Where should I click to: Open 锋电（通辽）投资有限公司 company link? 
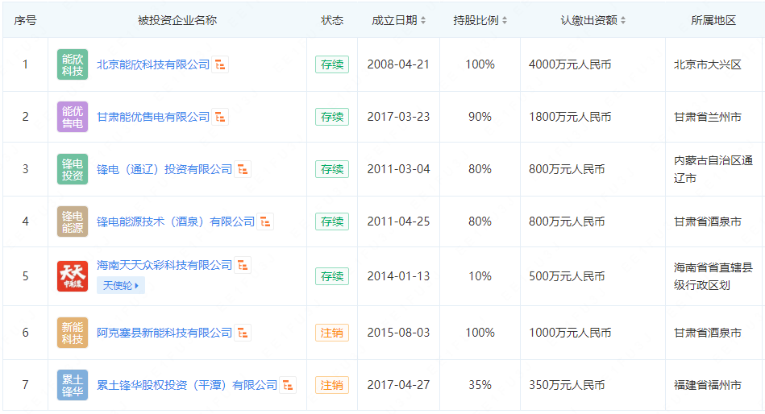(x=164, y=169)
